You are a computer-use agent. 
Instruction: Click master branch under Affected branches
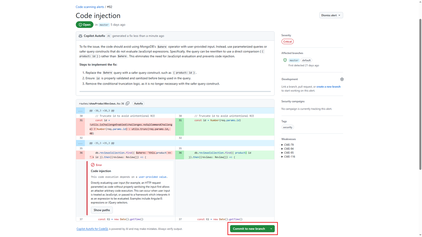294,60
